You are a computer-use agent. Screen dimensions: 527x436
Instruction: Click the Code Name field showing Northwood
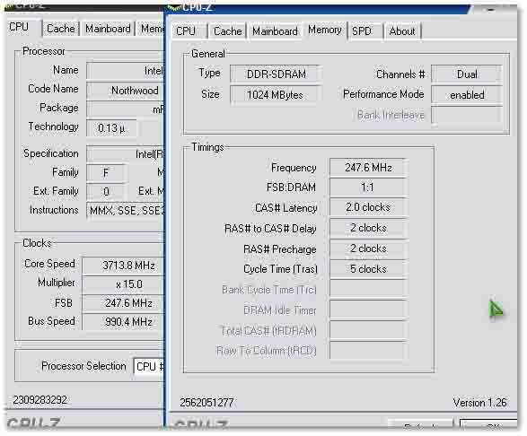click(125, 91)
